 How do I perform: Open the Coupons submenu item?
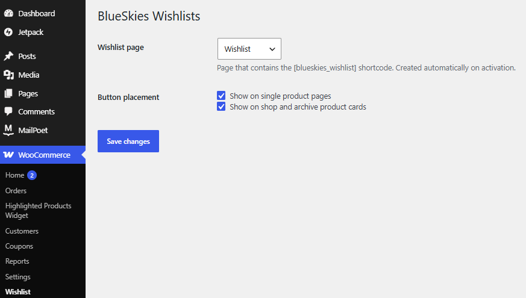click(19, 246)
